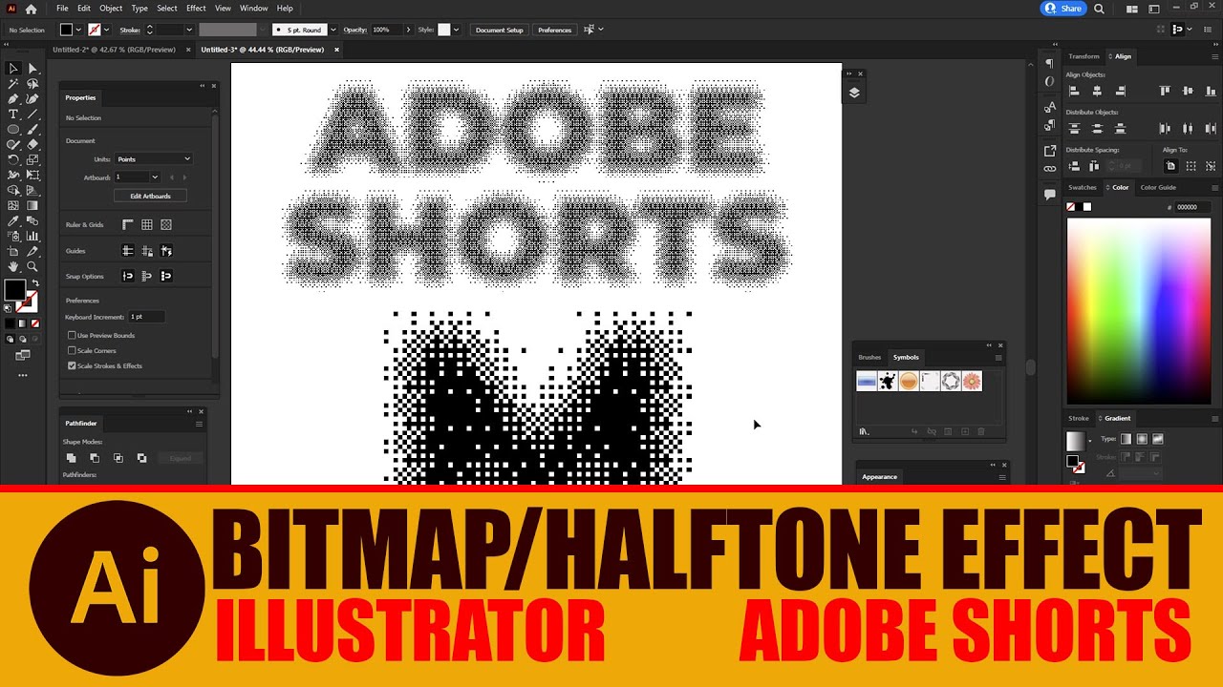Open the Transform panel tab
The width and height of the screenshot is (1223, 687).
pyautogui.click(x=1084, y=56)
